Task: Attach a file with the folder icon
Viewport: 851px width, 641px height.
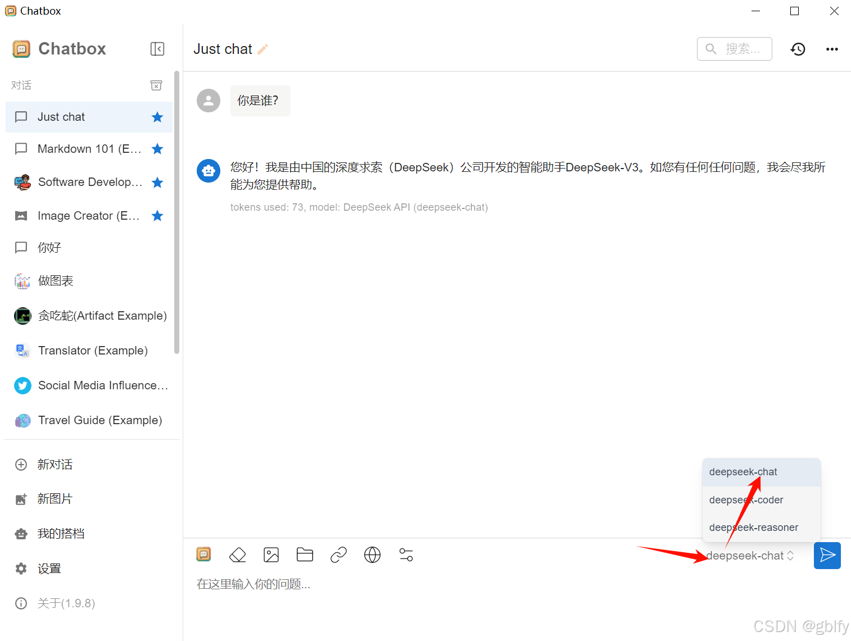Action: click(x=305, y=555)
